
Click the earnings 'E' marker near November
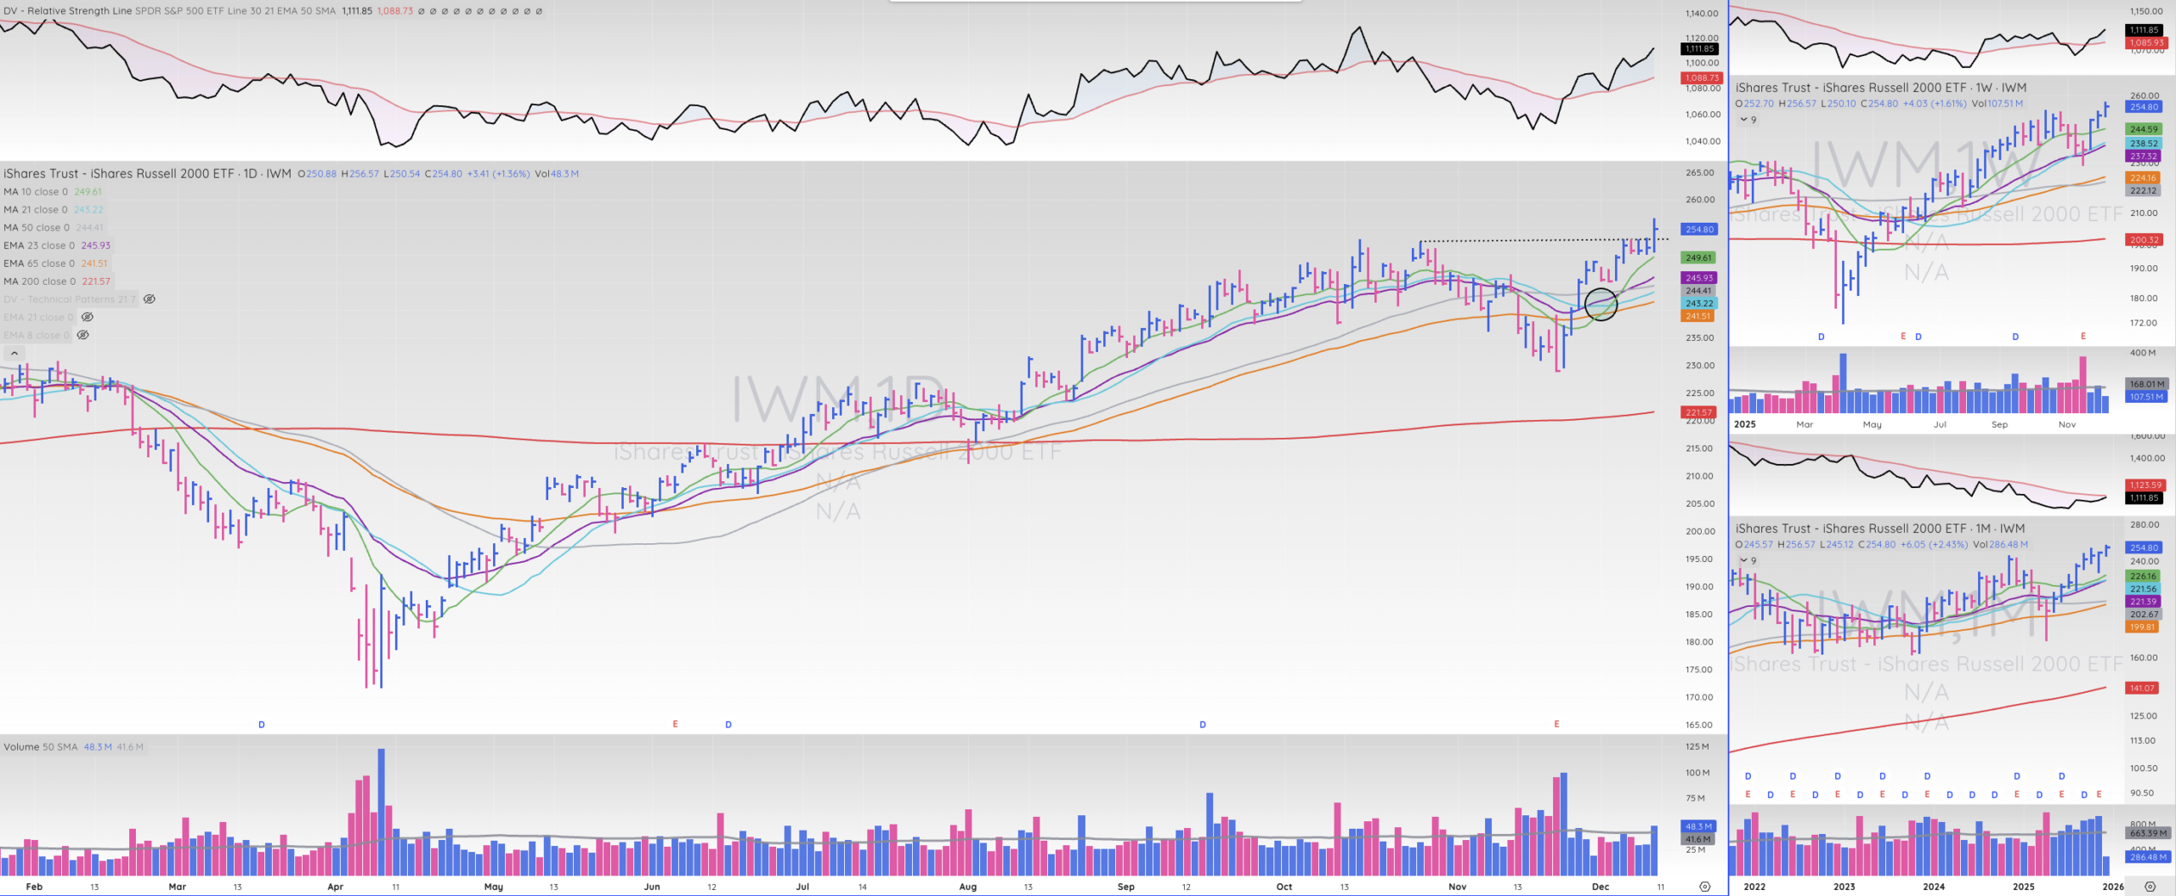tap(1556, 724)
